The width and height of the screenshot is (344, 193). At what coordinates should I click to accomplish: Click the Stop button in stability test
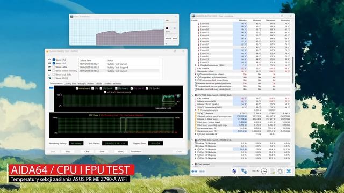(68, 151)
